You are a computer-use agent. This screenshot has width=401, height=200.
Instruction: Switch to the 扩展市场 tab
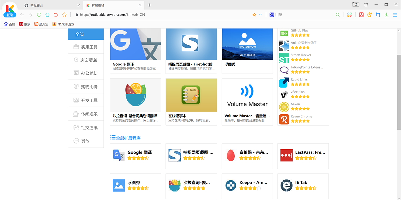(x=114, y=5)
